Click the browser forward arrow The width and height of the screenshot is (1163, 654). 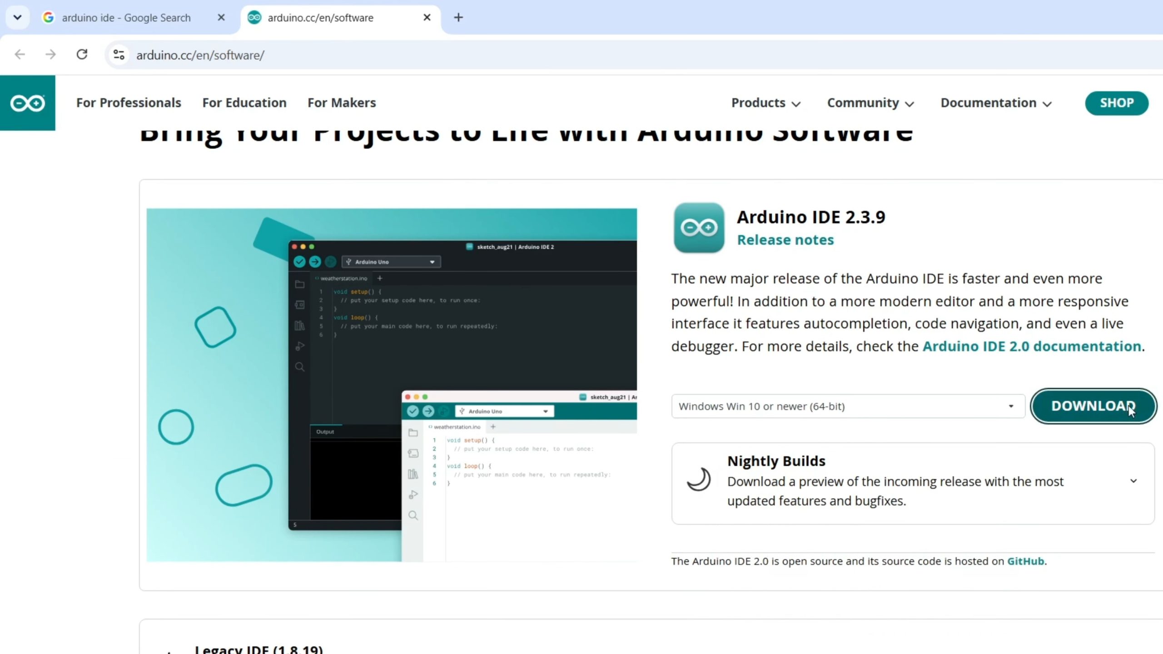[50, 55]
